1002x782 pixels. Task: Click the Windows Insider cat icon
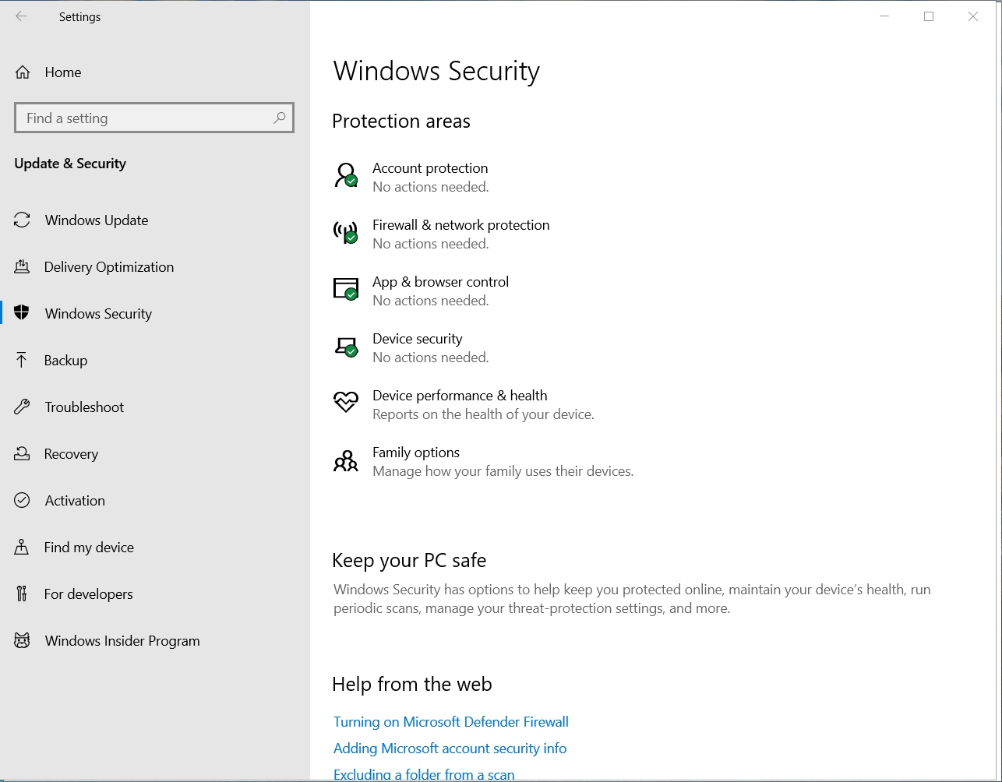22,640
